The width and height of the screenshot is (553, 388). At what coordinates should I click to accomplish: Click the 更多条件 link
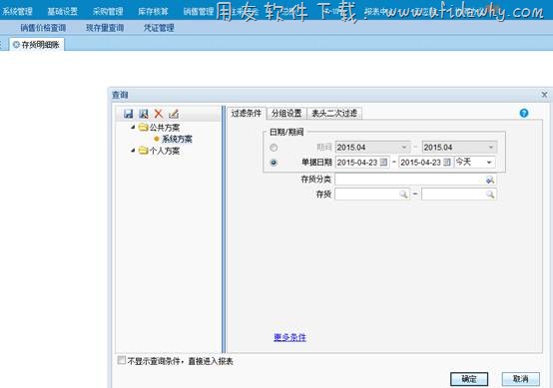289,337
